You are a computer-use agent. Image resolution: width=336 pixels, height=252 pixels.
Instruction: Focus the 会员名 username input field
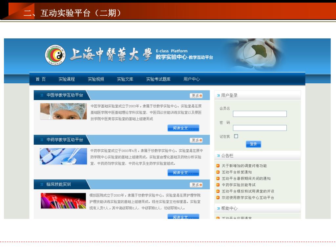pos(260,114)
